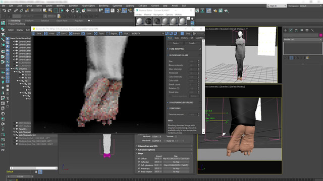This screenshot has height=181, width=323.
Task: Click the Redo arrow icon
Action: pos(10,11)
